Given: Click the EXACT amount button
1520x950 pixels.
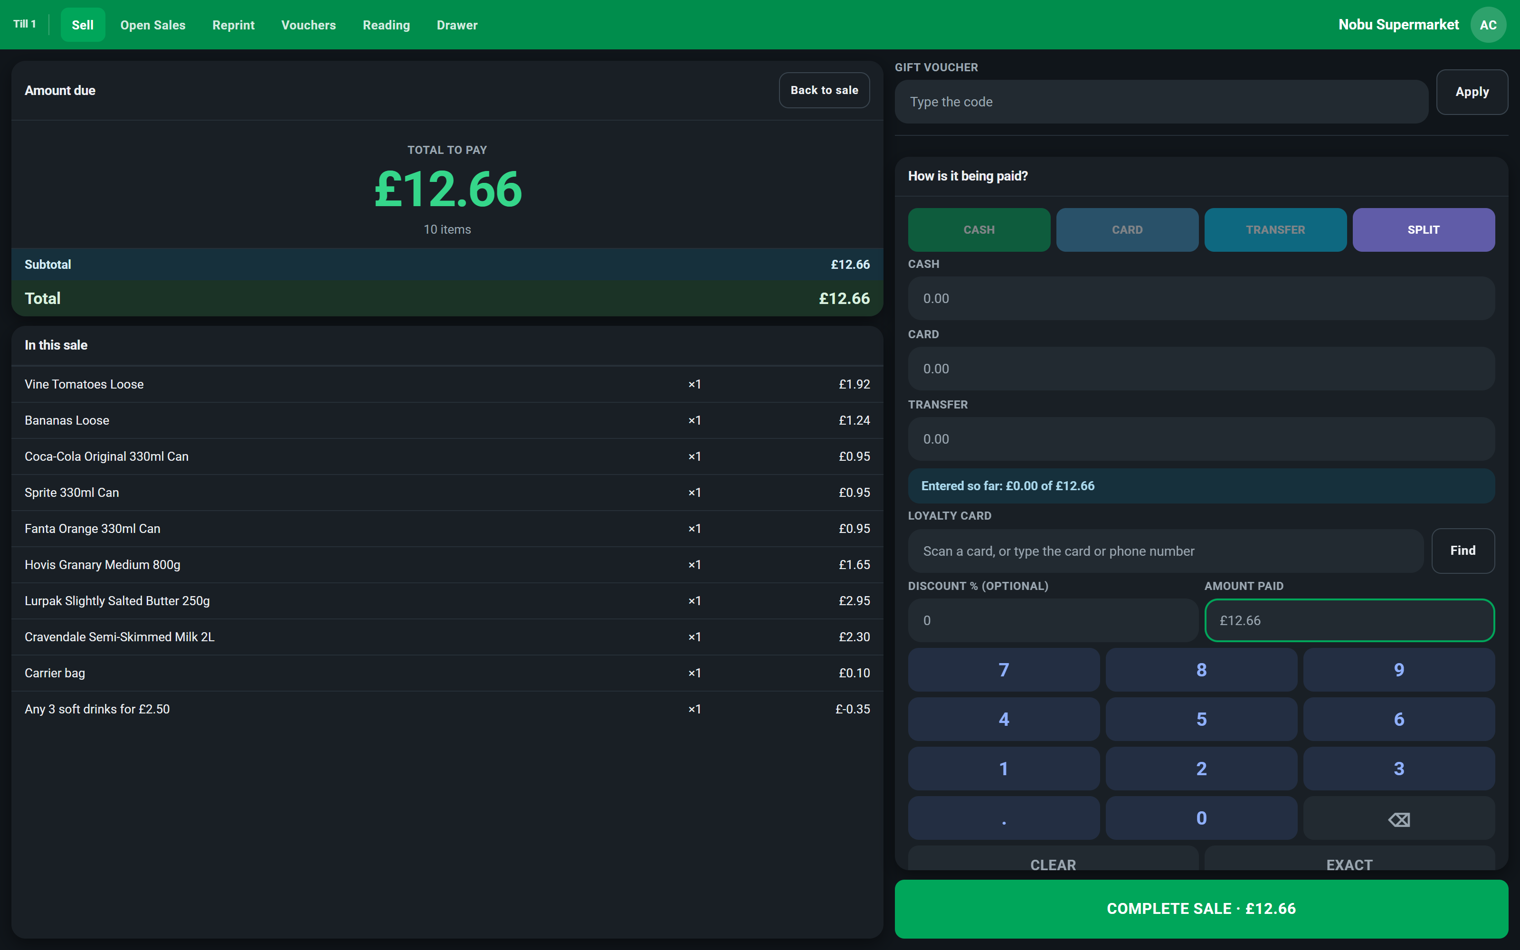Looking at the screenshot, I should [1349, 859].
